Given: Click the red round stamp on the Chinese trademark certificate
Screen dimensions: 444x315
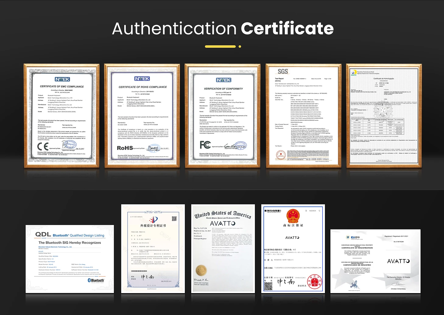Looking at the screenshot, I should (315, 282).
